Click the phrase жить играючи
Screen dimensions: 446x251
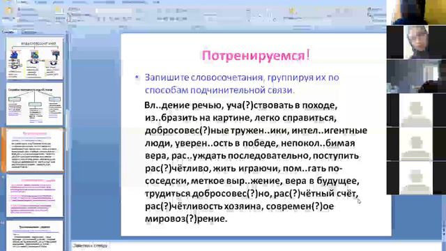[x=247, y=169]
